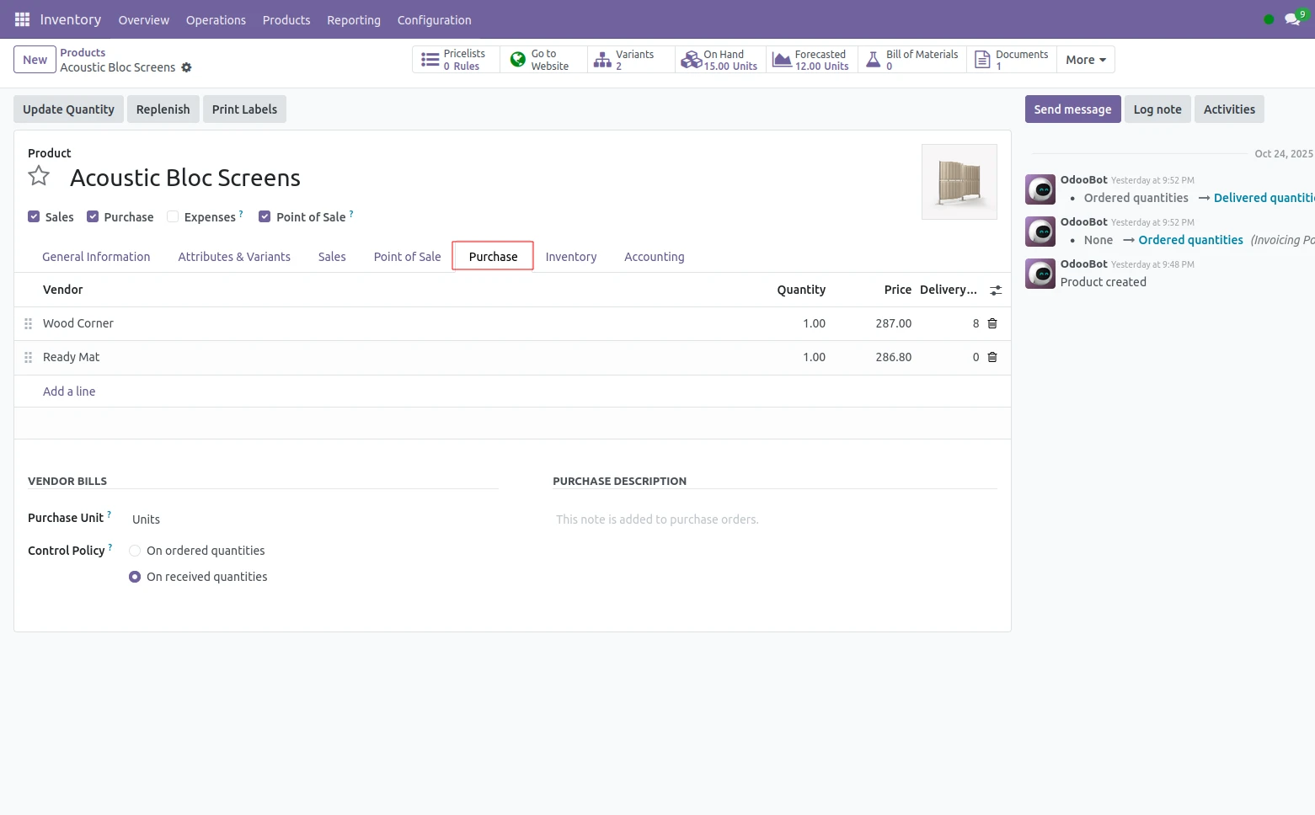
Task: Click Add a line link
Action: coord(69,392)
